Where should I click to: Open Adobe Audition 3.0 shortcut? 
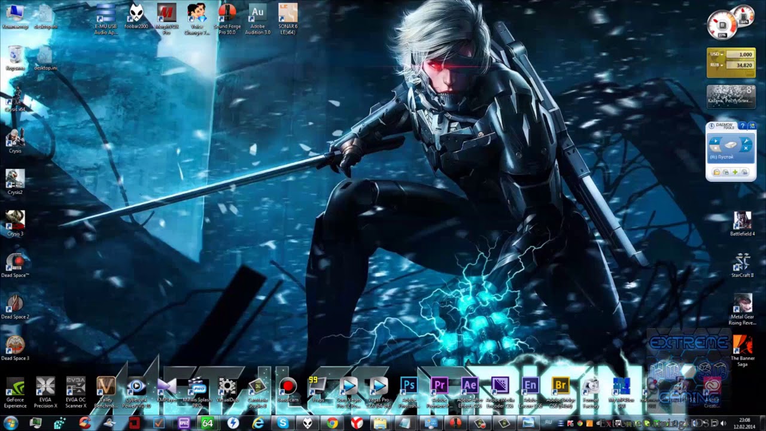point(257,18)
